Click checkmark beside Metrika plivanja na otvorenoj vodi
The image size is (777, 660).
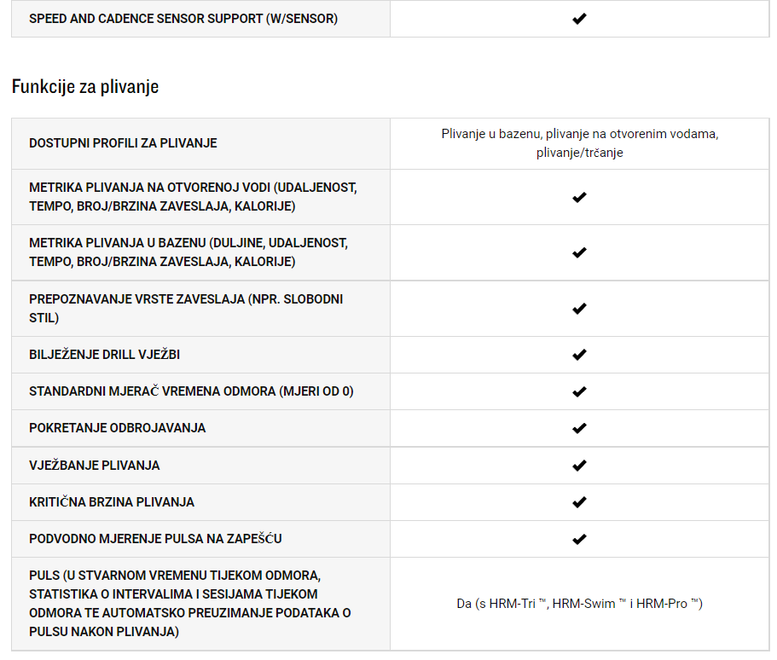tap(579, 197)
